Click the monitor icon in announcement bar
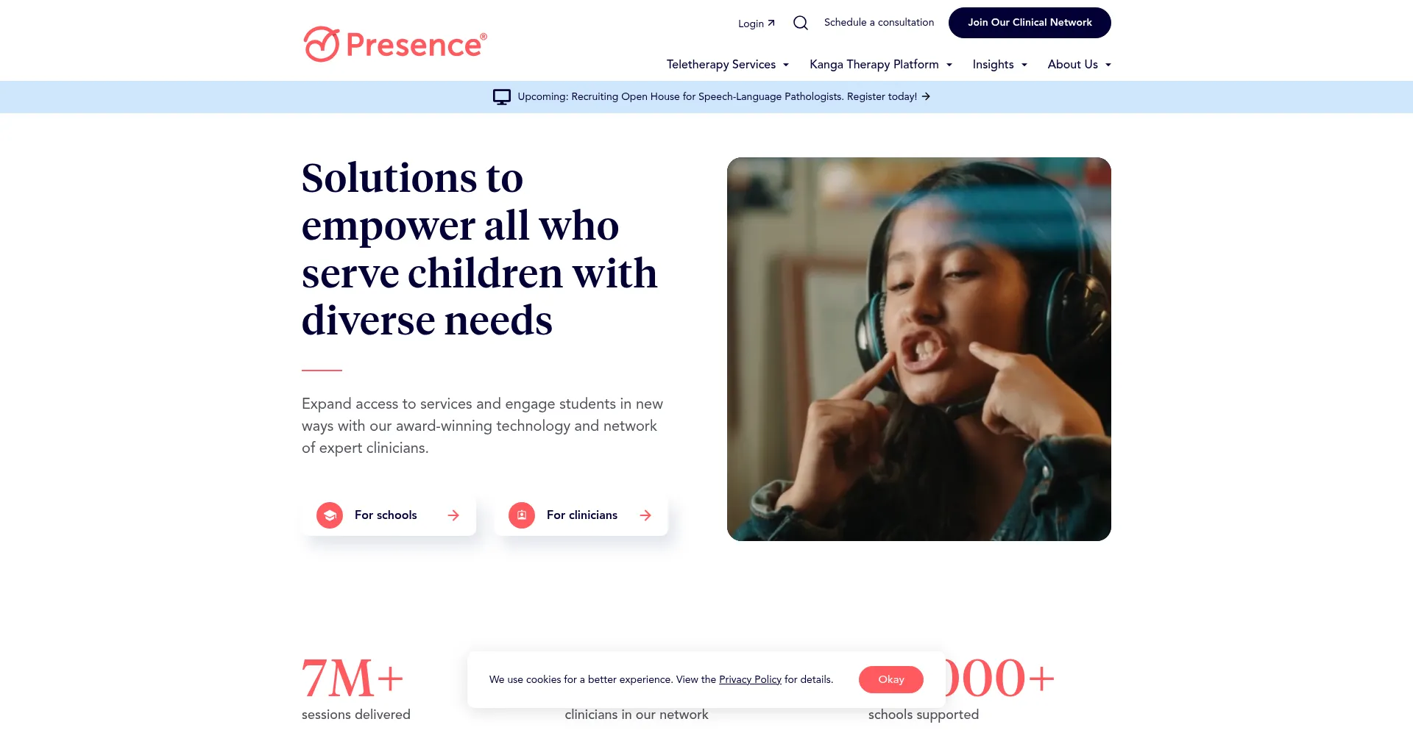 click(502, 97)
